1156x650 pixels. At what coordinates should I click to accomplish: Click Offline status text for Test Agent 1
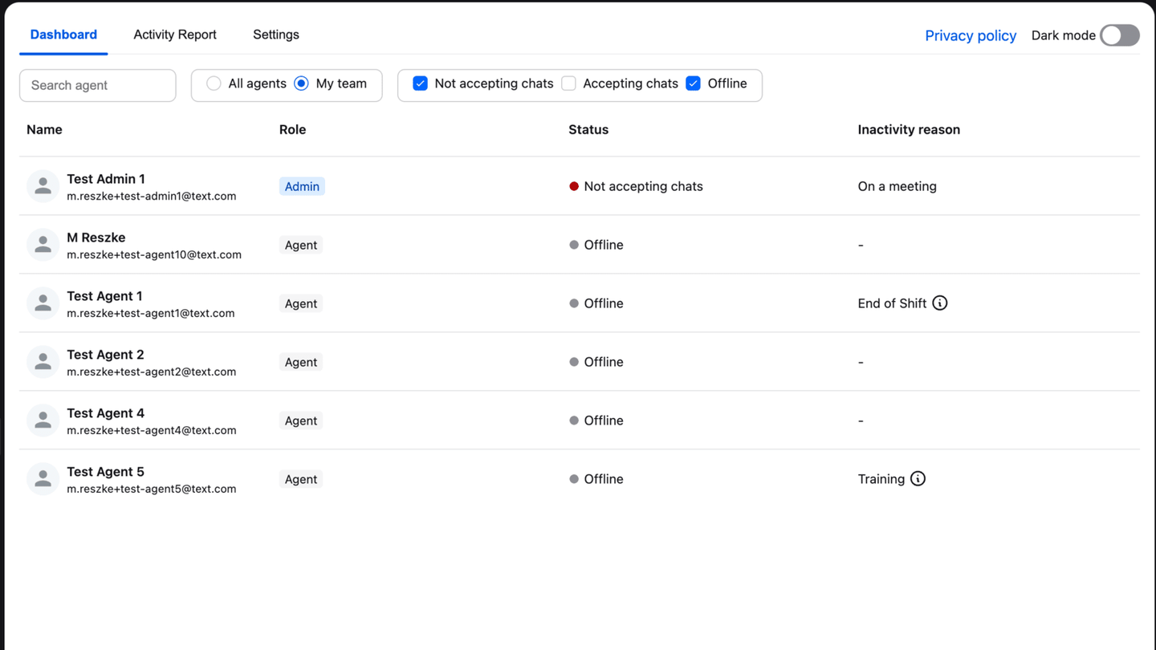click(x=604, y=303)
